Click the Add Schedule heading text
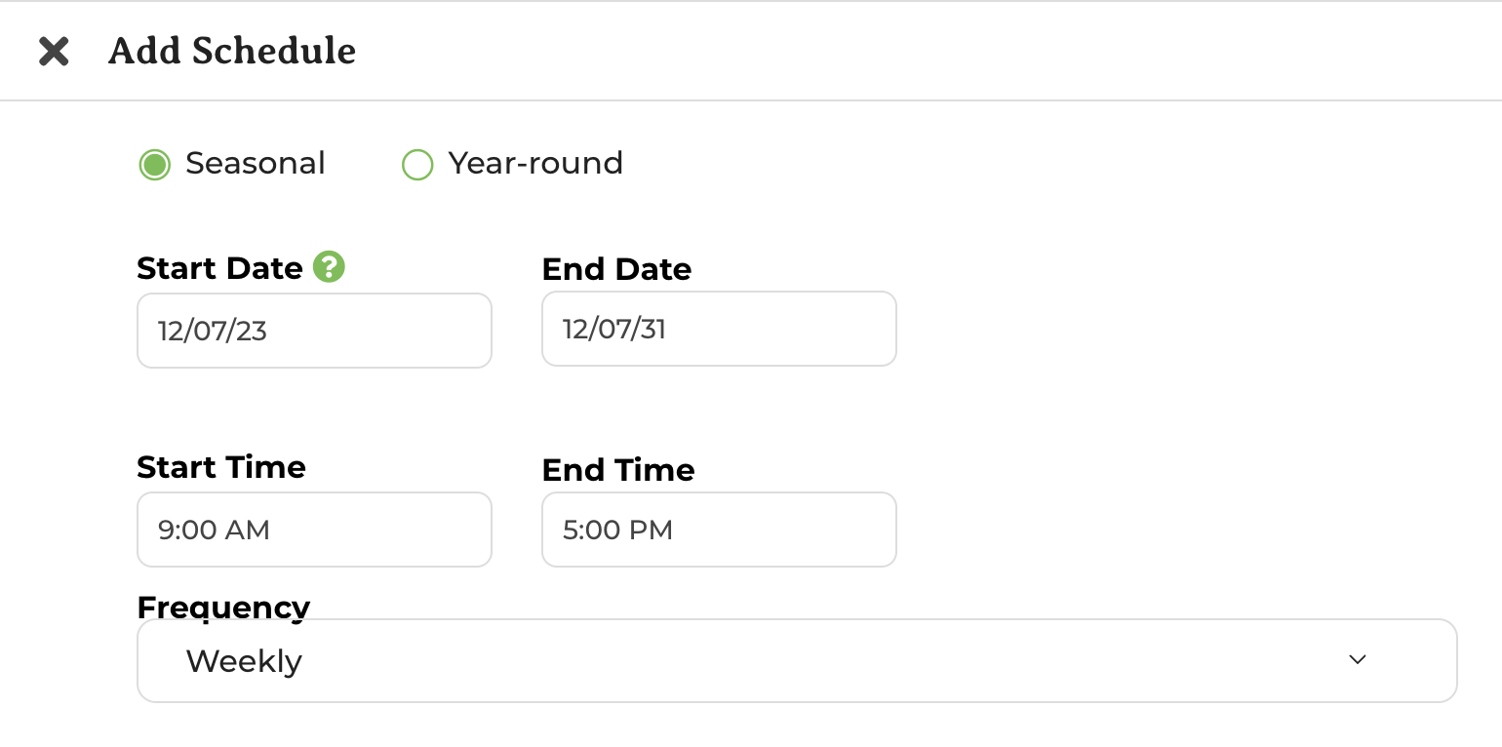 point(232,51)
